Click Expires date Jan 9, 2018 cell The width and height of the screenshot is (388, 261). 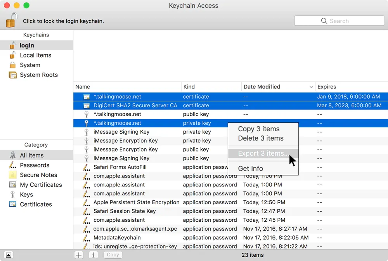coord(348,97)
